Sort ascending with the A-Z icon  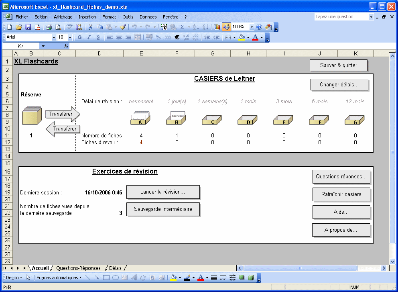pos(196,27)
